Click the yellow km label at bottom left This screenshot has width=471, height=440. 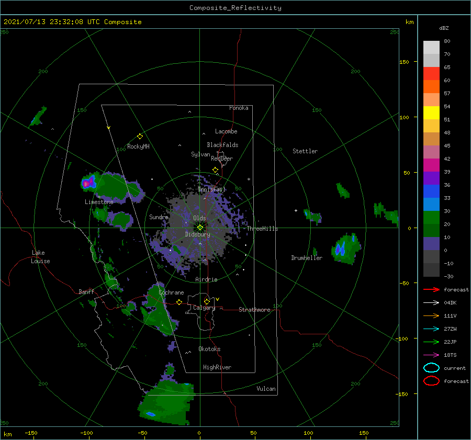(8, 434)
